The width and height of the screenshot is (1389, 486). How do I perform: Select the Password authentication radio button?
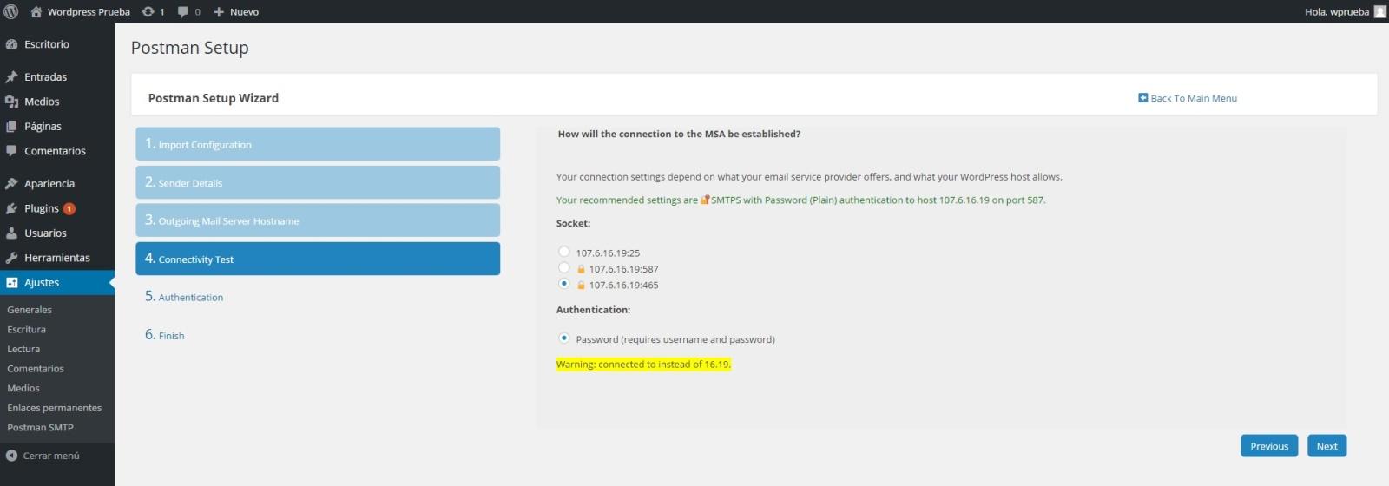click(564, 338)
